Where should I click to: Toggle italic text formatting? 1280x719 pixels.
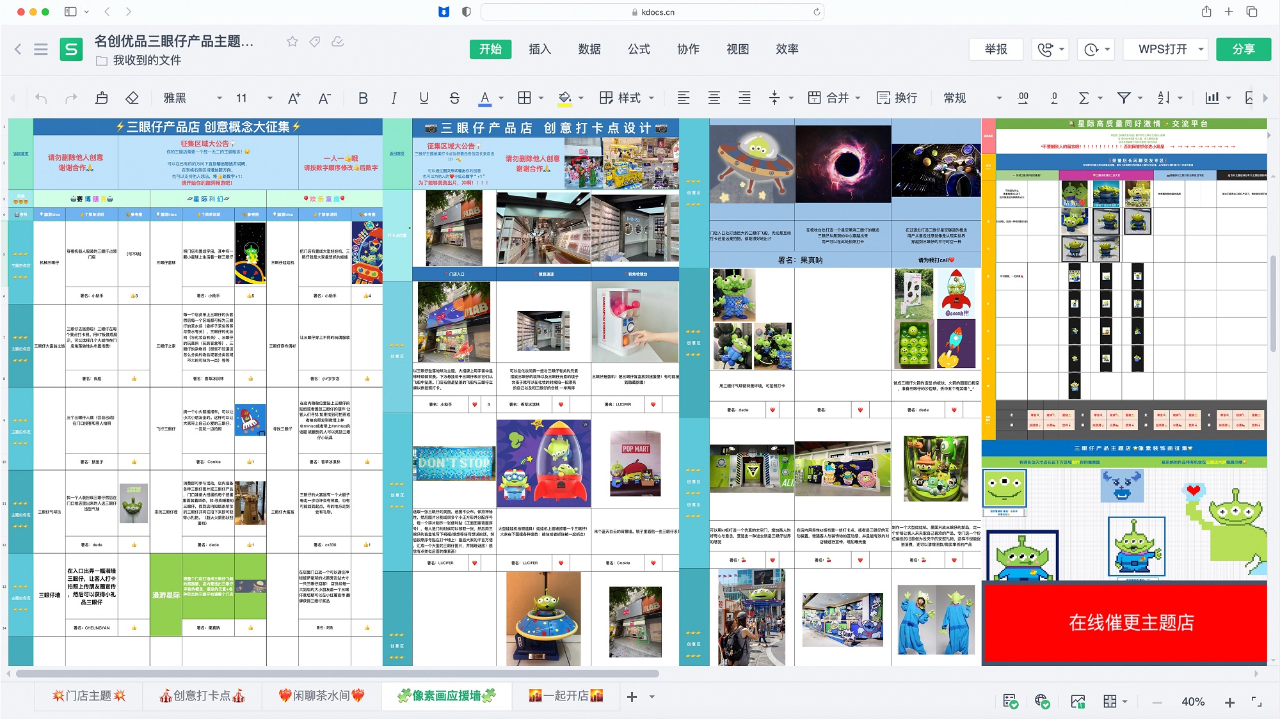[394, 98]
